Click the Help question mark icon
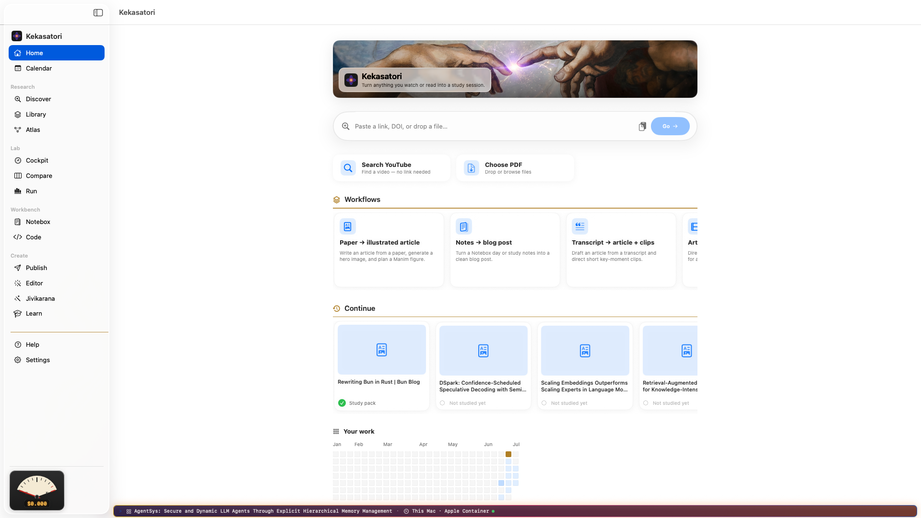The width and height of the screenshot is (921, 518). click(x=18, y=344)
